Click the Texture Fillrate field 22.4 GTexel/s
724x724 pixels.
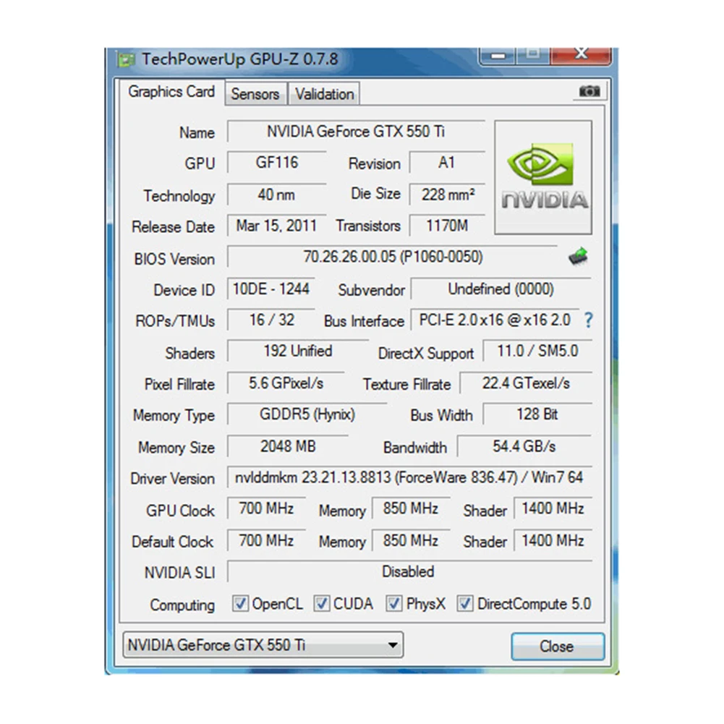(526, 383)
